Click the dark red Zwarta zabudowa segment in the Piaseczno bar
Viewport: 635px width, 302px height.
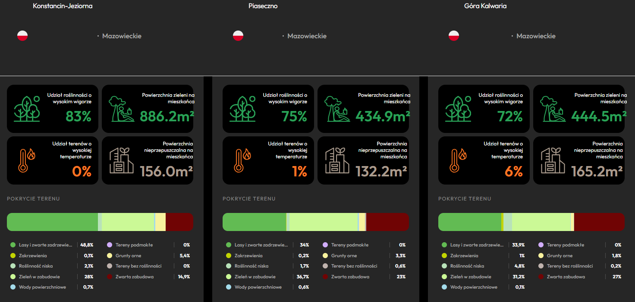click(387, 222)
